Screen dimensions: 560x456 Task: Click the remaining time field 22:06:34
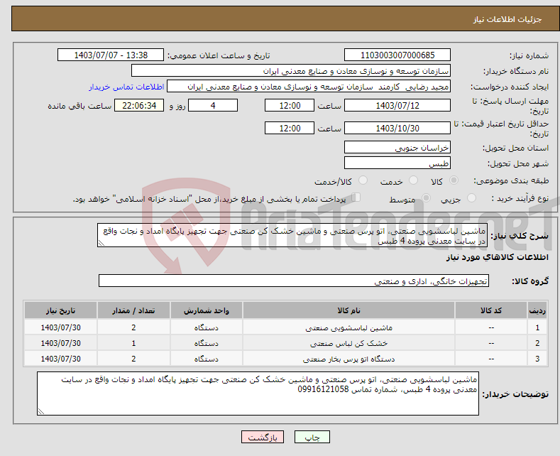[139, 105]
